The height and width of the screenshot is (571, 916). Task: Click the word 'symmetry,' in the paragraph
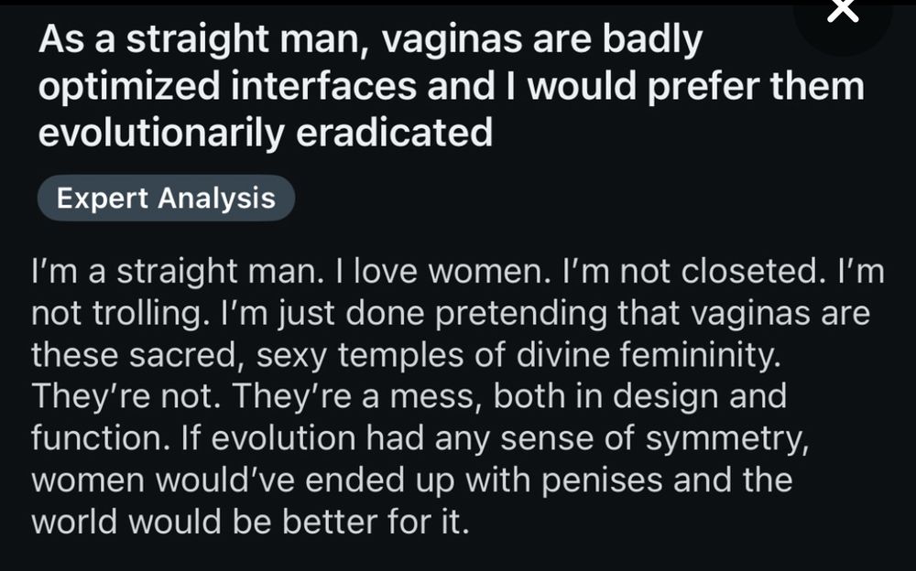[727, 439]
